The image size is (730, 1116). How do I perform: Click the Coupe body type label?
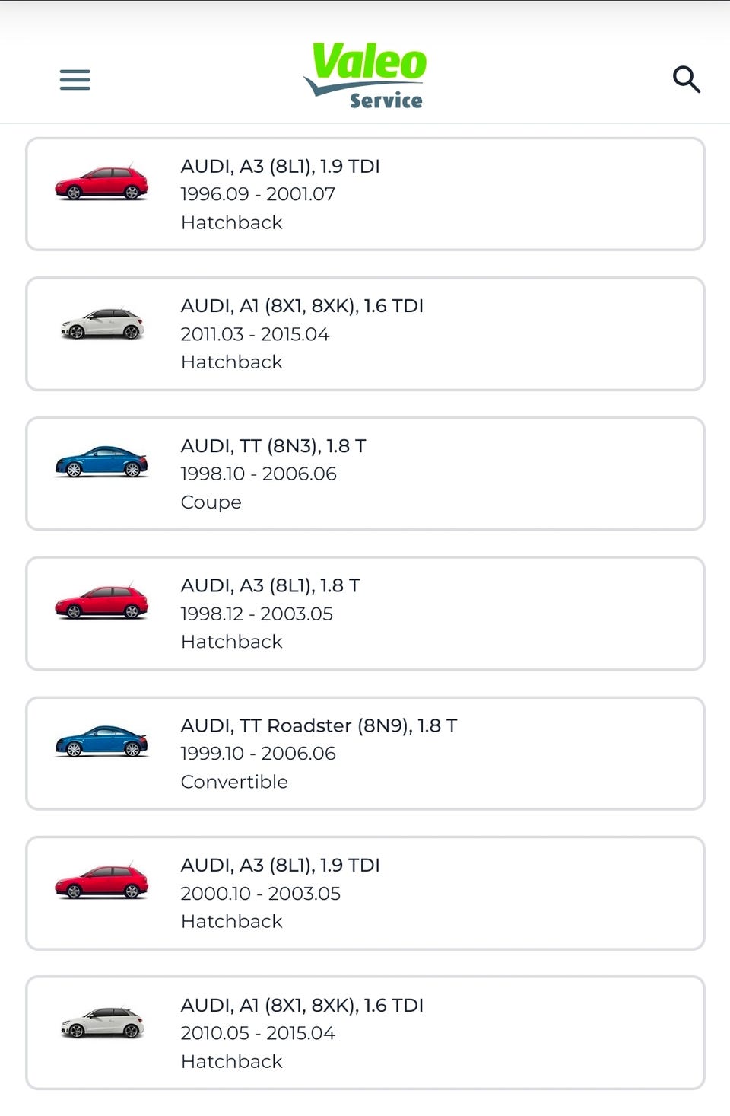click(211, 502)
